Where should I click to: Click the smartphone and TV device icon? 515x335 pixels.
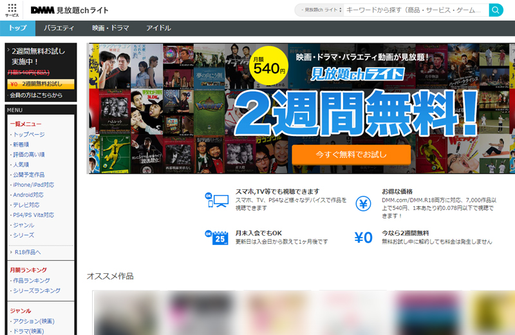(x=217, y=200)
